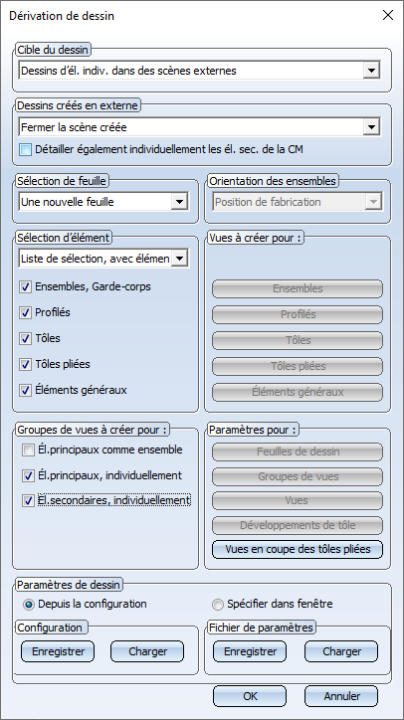Select Spécifier dans fenêtre radio button
The height and width of the screenshot is (720, 404).
click(218, 605)
